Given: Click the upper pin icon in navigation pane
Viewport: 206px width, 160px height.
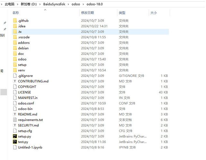Looking at the screenshot, I should point(5,23).
